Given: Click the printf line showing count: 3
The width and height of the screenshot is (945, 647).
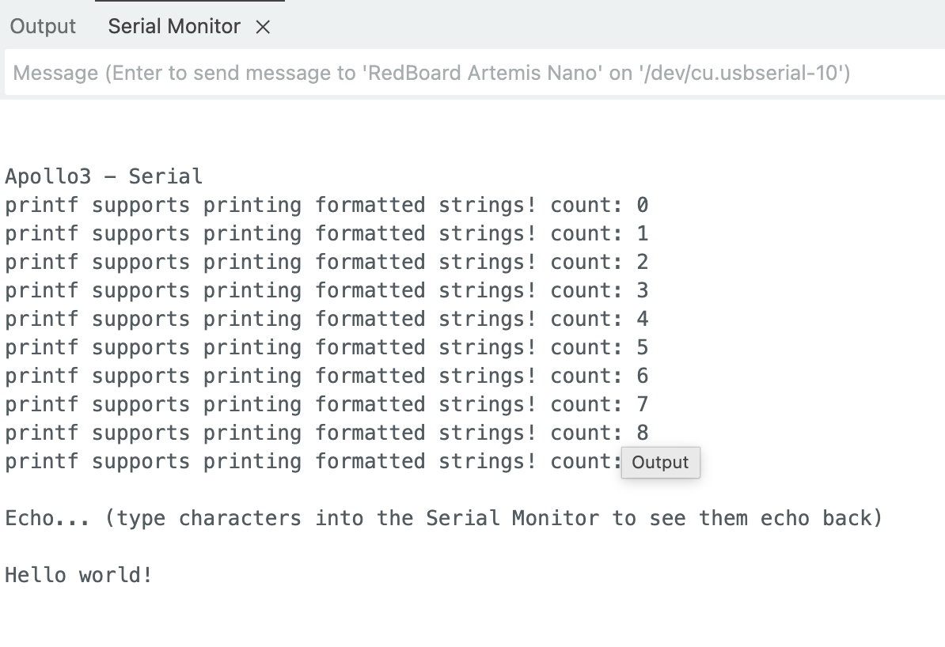Looking at the screenshot, I should click(325, 290).
